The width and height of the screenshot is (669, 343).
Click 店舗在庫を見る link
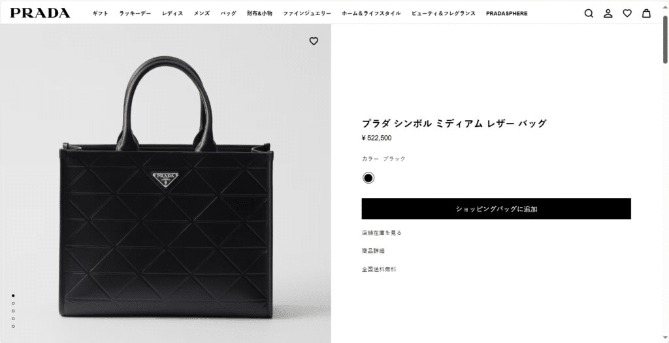[382, 233]
